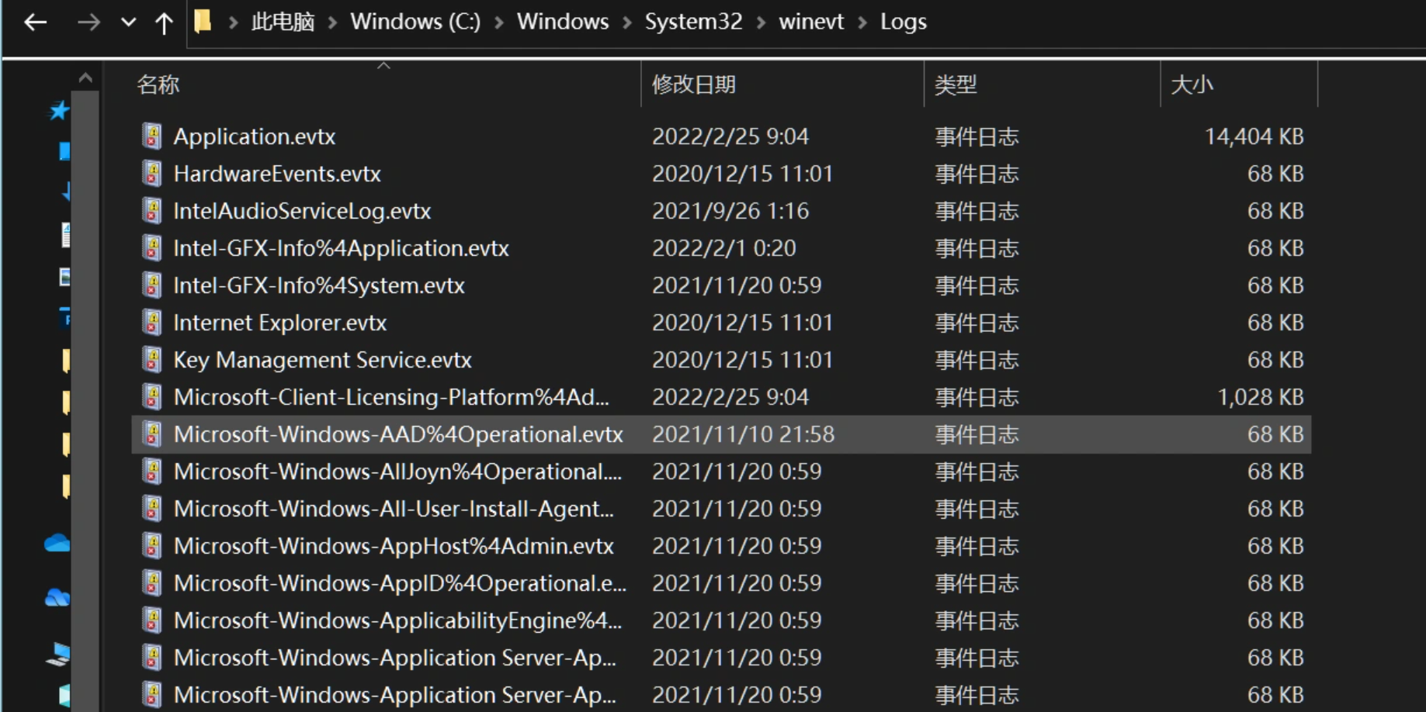Sort by the 大小 column header
Viewport: 1426px width, 712px height.
click(x=1192, y=85)
